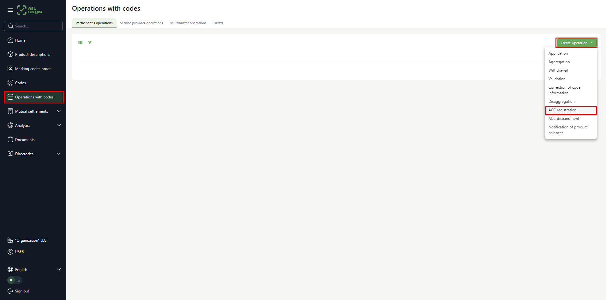This screenshot has width=606, height=300.
Task: Select ACC registration from the menu
Action: (x=562, y=110)
